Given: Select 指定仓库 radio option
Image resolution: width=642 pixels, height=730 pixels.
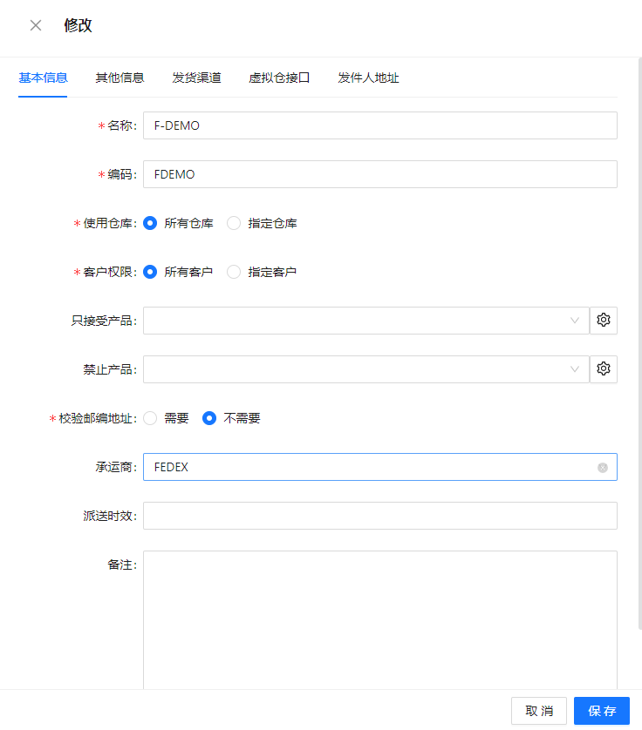Looking at the screenshot, I should (x=234, y=223).
